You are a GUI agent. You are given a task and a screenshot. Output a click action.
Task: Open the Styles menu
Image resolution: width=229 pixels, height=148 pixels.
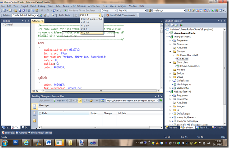coord(113,6)
